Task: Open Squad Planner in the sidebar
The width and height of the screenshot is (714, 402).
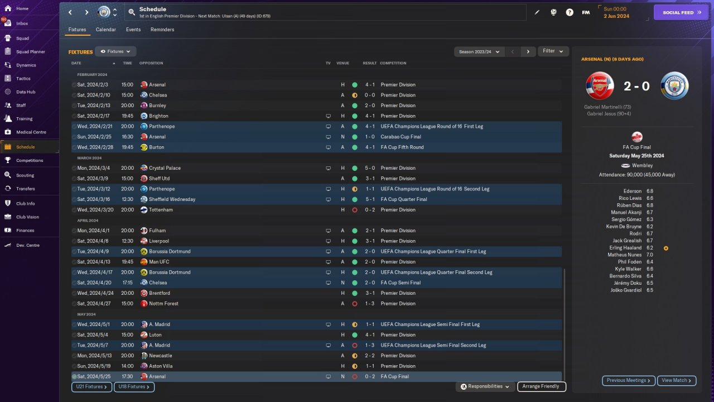Action: pyautogui.click(x=30, y=52)
